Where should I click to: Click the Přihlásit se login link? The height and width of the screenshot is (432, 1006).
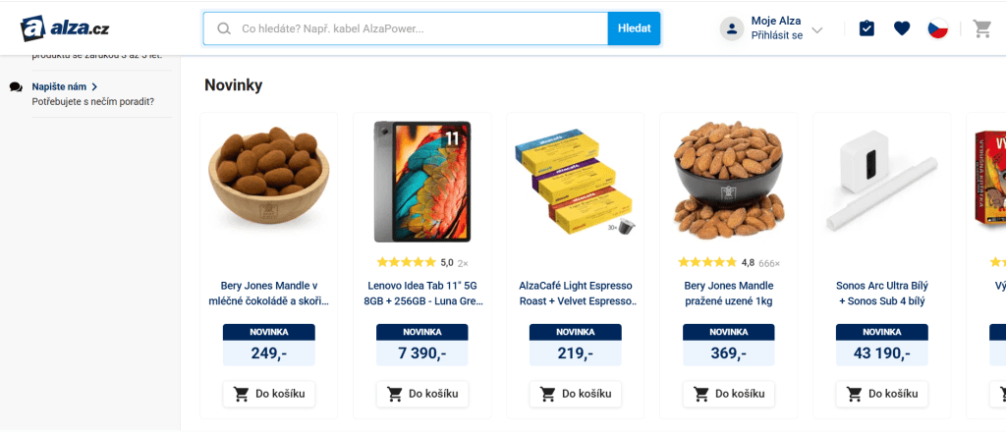click(x=776, y=35)
